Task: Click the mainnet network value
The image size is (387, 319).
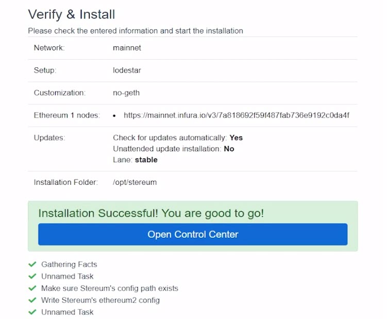Action: (x=127, y=47)
